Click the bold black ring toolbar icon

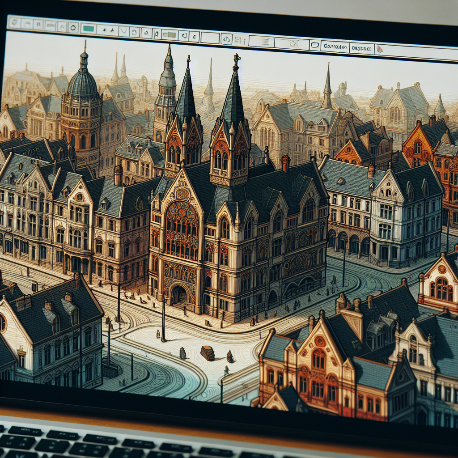pos(73,27)
